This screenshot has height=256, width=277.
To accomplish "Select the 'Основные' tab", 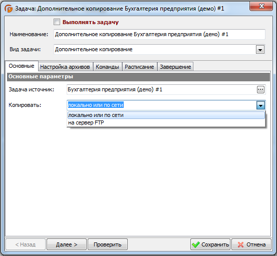I will 22,66.
